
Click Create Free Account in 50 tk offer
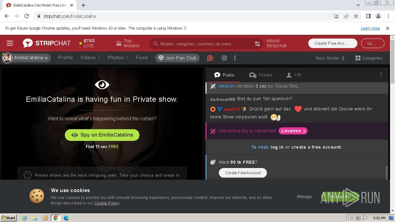pyautogui.click(x=243, y=173)
